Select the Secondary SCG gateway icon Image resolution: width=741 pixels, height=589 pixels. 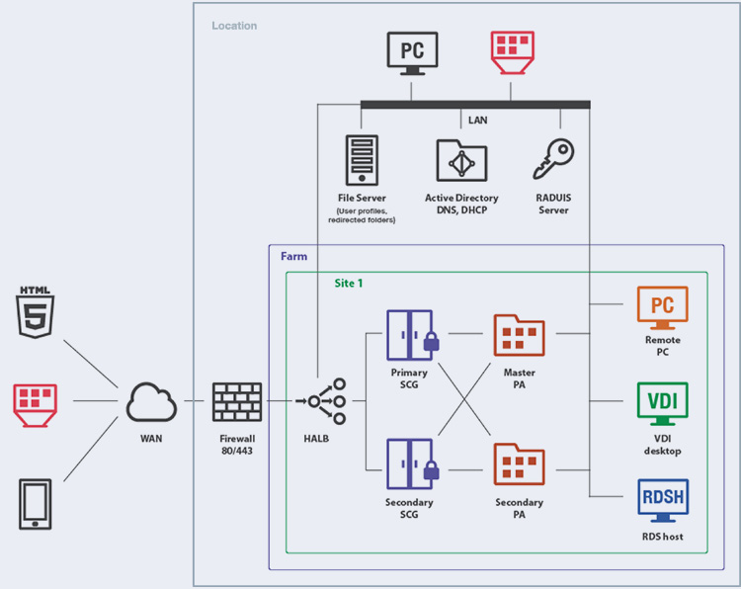click(x=413, y=464)
